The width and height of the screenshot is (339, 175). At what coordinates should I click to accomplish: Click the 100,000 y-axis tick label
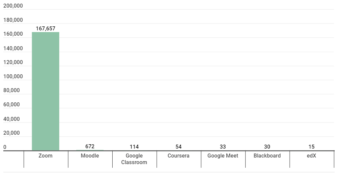tap(13, 77)
